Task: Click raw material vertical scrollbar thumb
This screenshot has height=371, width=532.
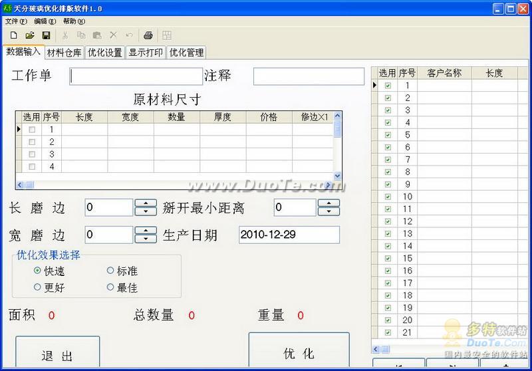Action: click(x=337, y=129)
